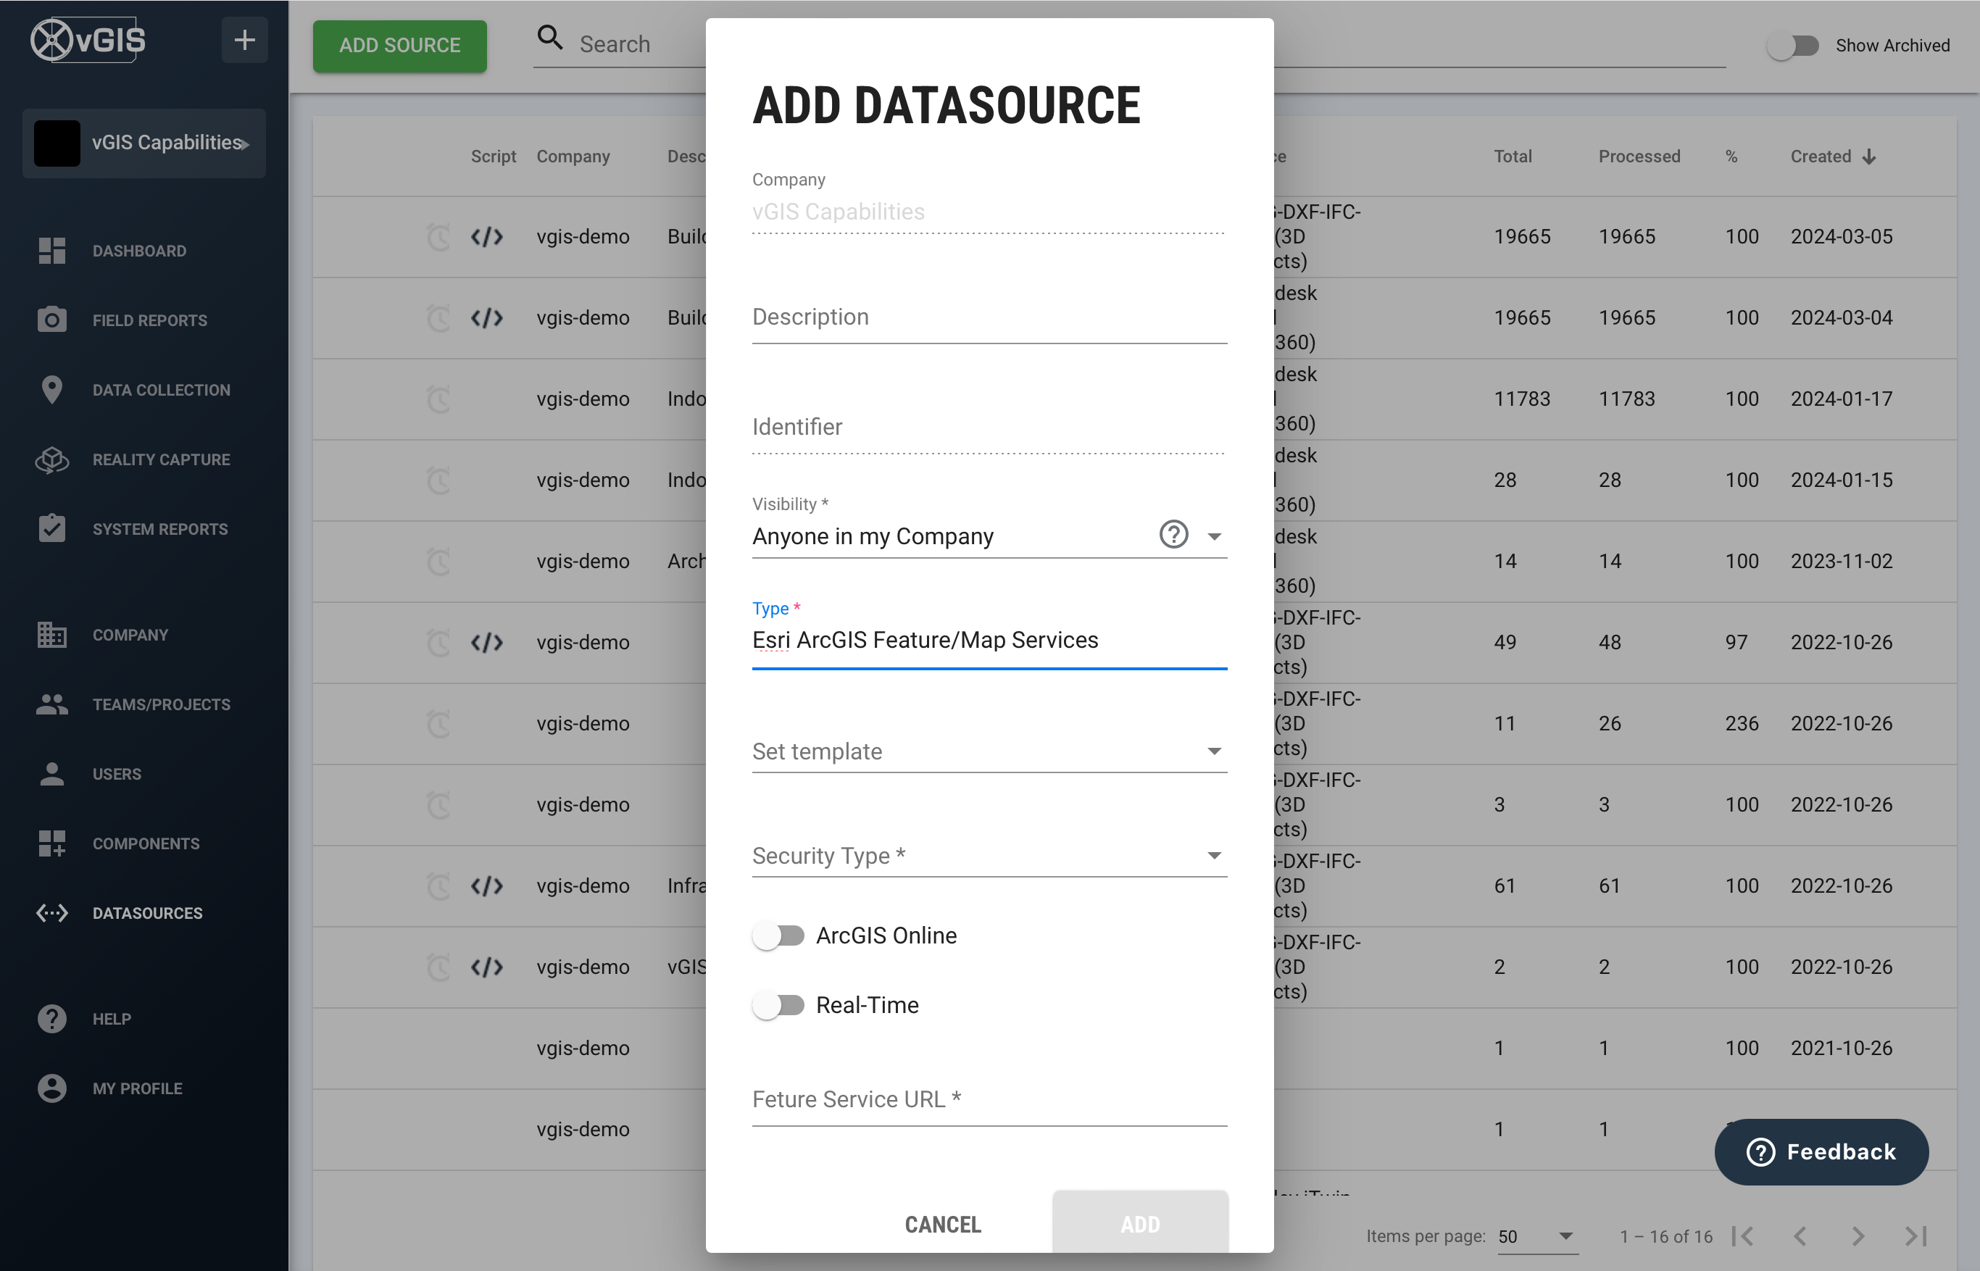Sort by the Created column arrow
This screenshot has height=1271, width=1980.
(x=1869, y=157)
